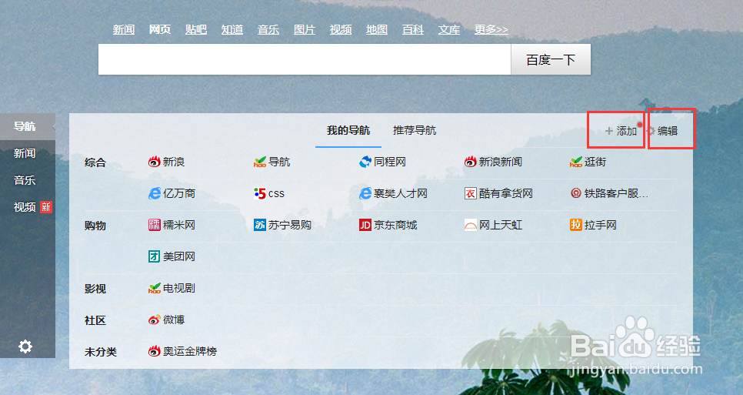Click the 奥运金牌榜 icon
The image size is (743, 395).
tap(155, 351)
